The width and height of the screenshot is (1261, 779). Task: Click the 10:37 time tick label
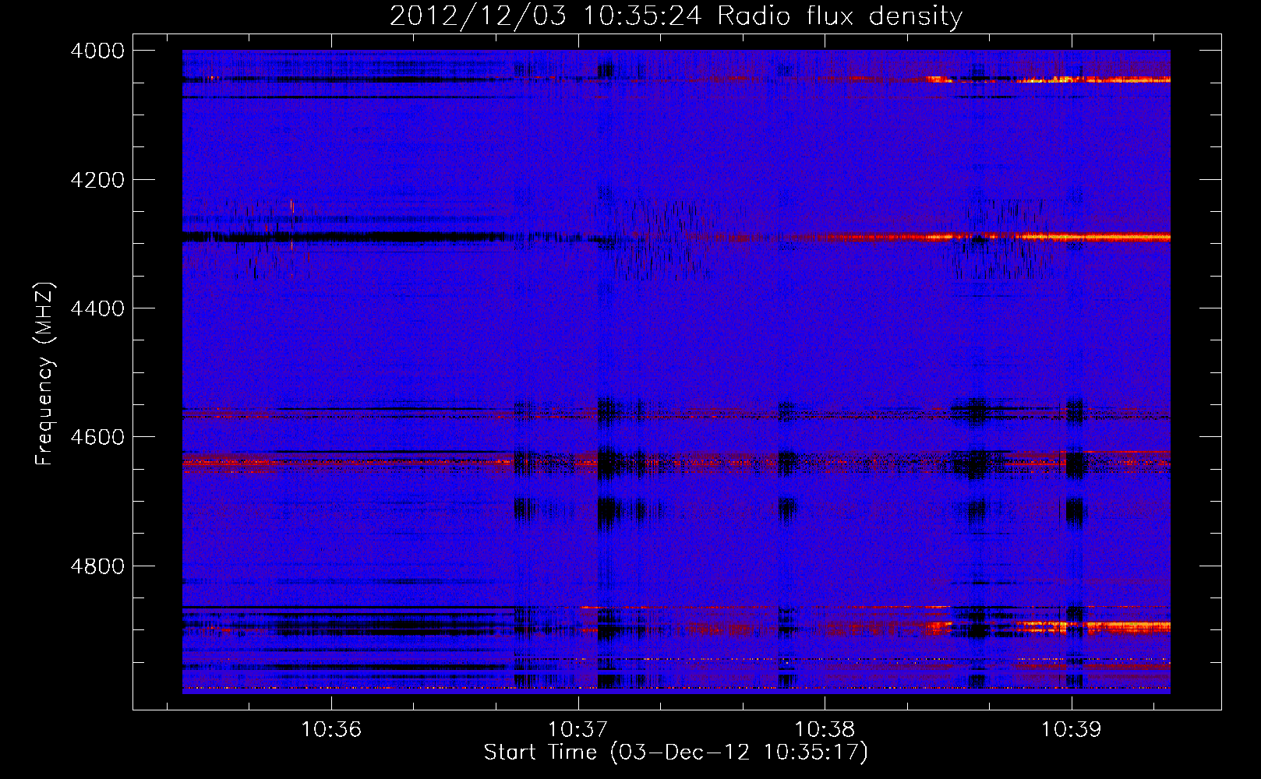[x=578, y=730]
